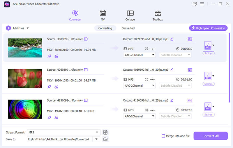
Task: Start conversion with Convert All
Action: point(210,136)
